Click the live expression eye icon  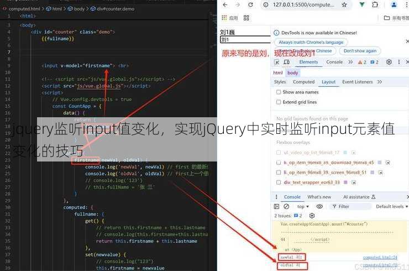point(319,206)
